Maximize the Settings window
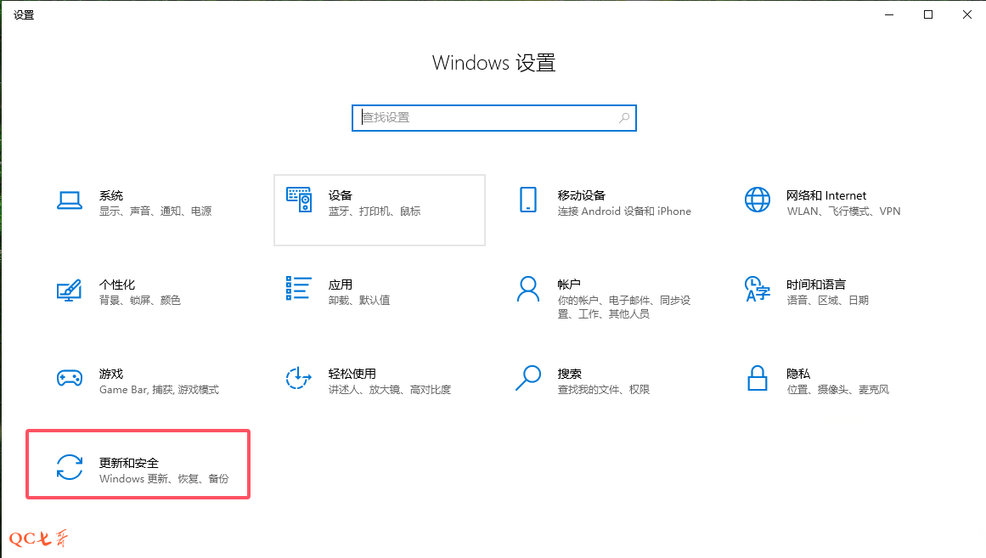Viewport: 986px width, 558px height. point(928,14)
